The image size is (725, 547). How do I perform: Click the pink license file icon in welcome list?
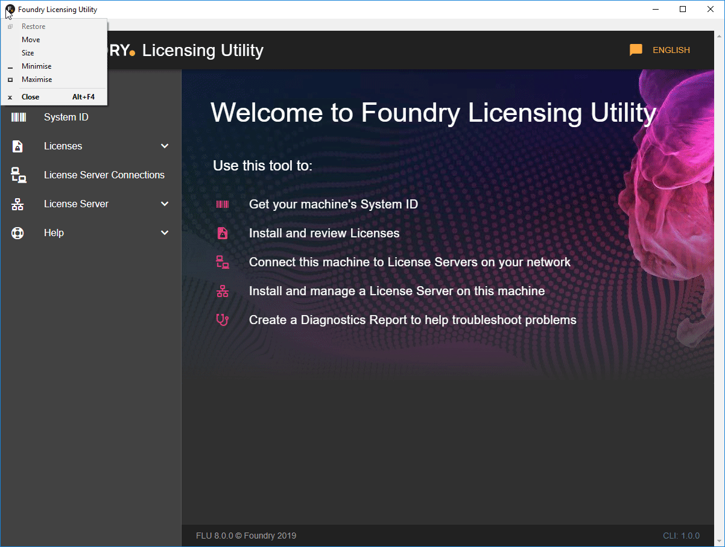(x=223, y=233)
